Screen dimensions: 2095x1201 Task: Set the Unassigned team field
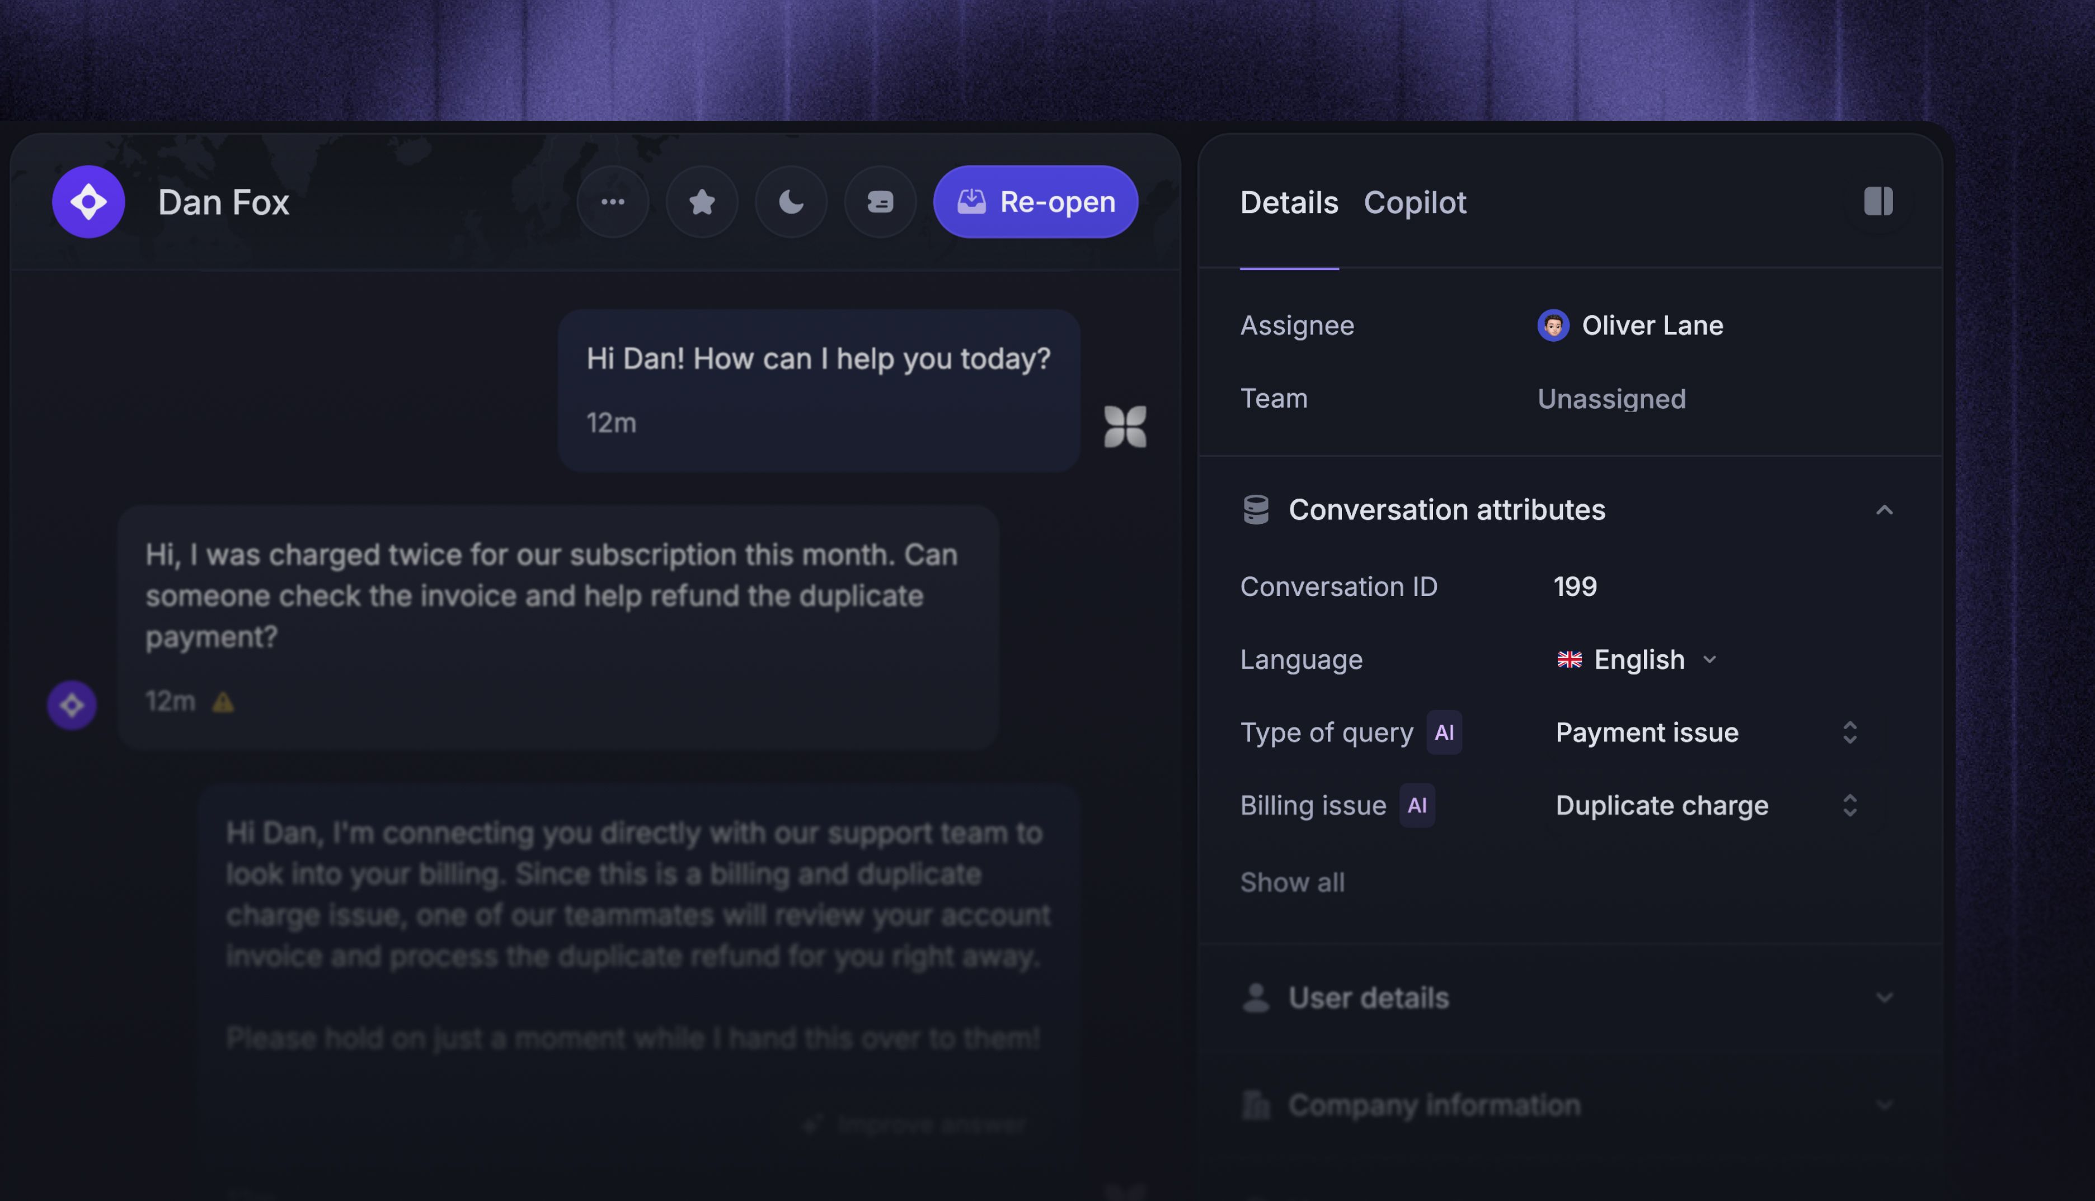coord(1612,399)
